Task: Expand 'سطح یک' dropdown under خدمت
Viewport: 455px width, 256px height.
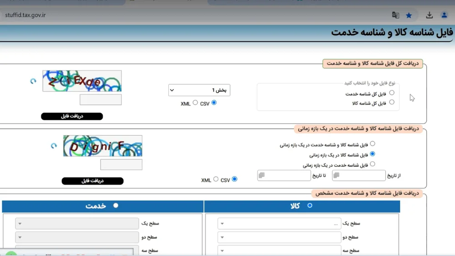Action: pos(77,224)
